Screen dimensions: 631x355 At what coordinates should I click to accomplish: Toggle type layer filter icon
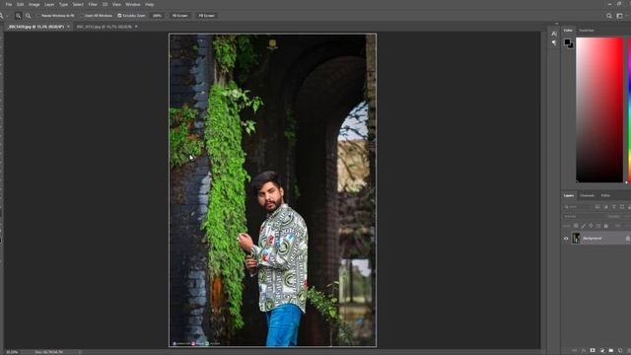[613, 207]
